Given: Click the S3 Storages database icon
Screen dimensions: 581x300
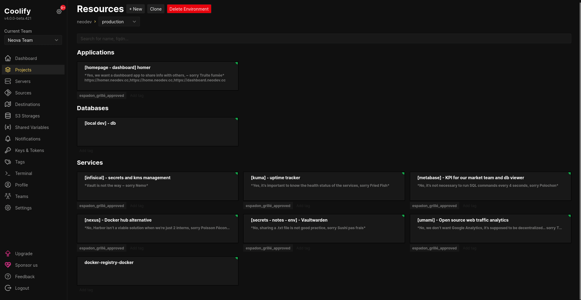Looking at the screenshot, I should pyautogui.click(x=8, y=116).
